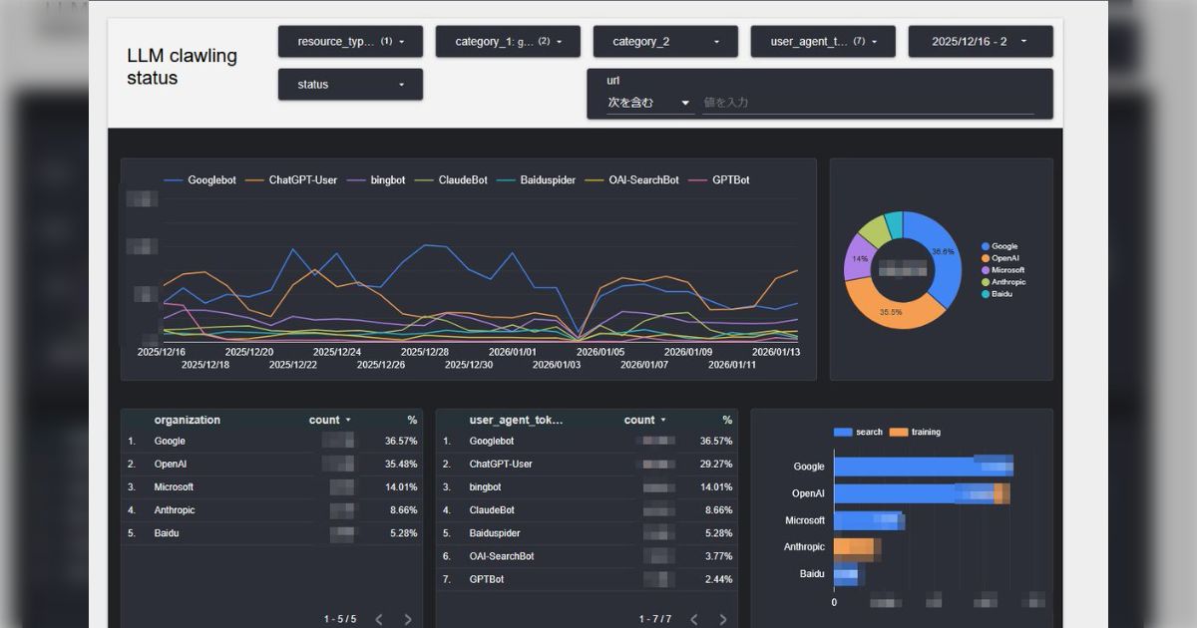Viewport: 1197px width, 628px height.
Task: Open the status filter dropdown
Action: [x=350, y=85]
